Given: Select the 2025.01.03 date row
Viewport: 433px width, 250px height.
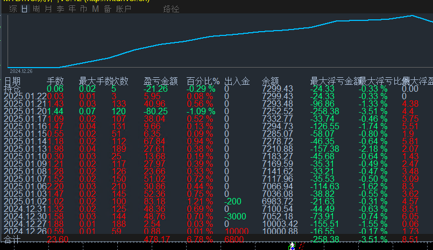Looking at the screenshot, I should point(25,194).
